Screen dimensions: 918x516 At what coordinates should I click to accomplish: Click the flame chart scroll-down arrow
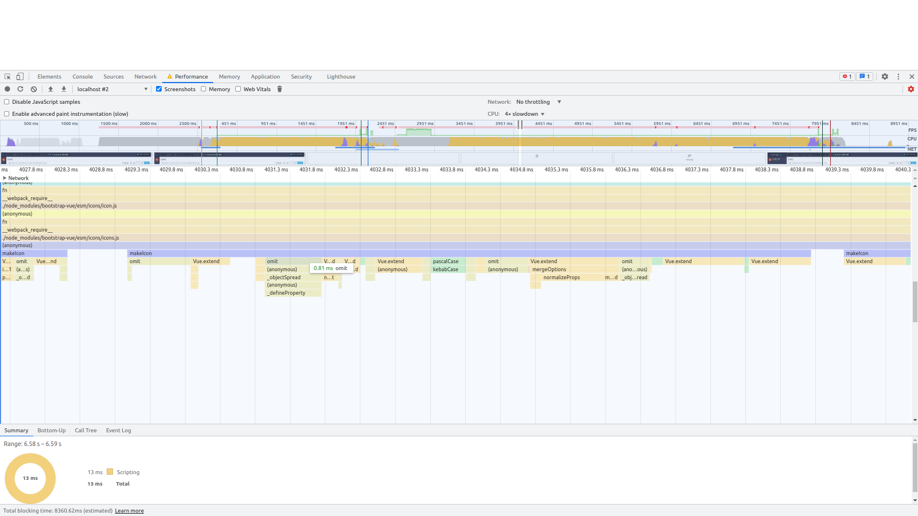pyautogui.click(x=915, y=420)
